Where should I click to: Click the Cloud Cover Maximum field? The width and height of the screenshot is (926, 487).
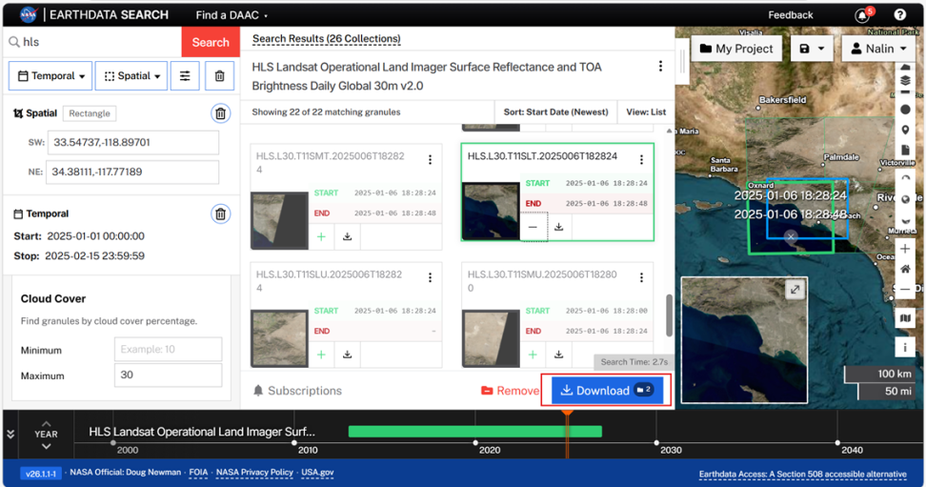coord(169,375)
